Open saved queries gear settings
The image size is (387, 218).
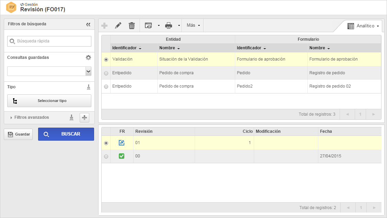click(x=88, y=57)
